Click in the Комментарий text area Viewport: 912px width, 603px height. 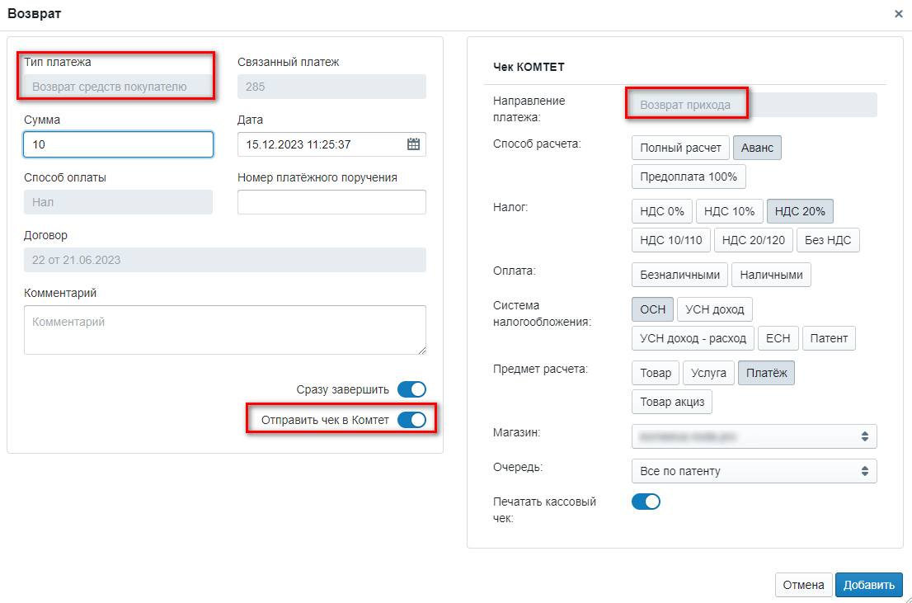pos(225,330)
